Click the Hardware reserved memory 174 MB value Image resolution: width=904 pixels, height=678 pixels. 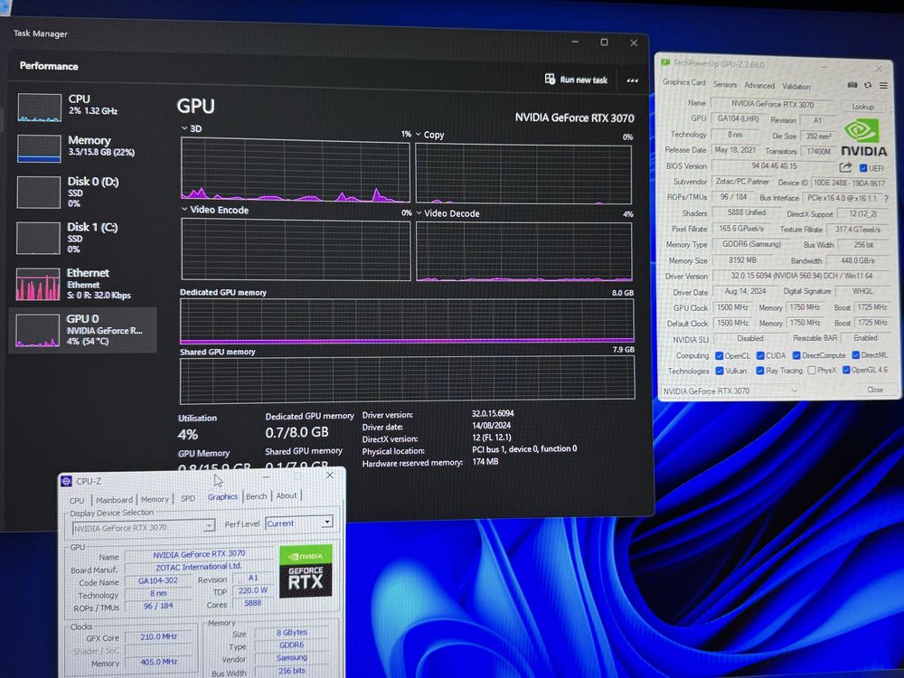[485, 462]
